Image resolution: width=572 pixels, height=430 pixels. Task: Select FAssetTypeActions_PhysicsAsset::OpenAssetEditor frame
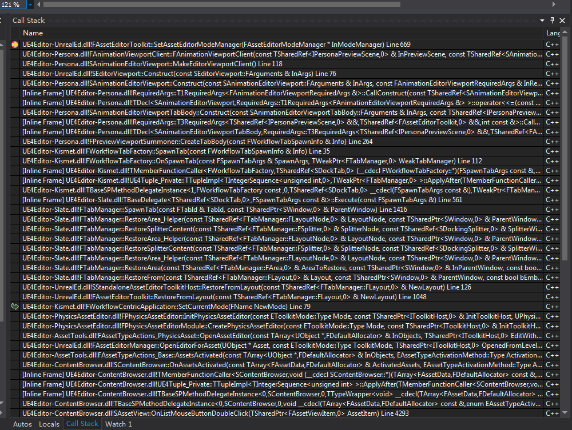pyautogui.click(x=282, y=336)
